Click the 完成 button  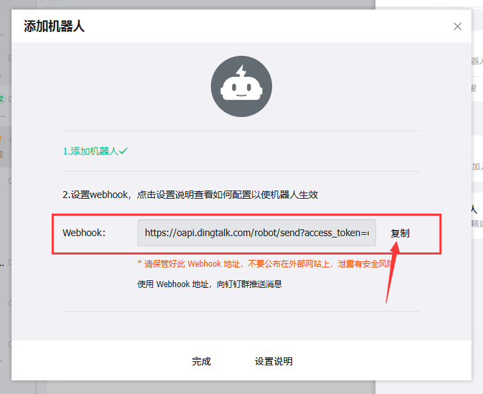point(201,361)
